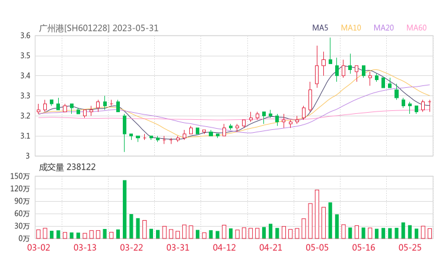The height and width of the screenshot is (261, 439).
Task: Click the 04-21 date label
Action: pyautogui.click(x=271, y=247)
